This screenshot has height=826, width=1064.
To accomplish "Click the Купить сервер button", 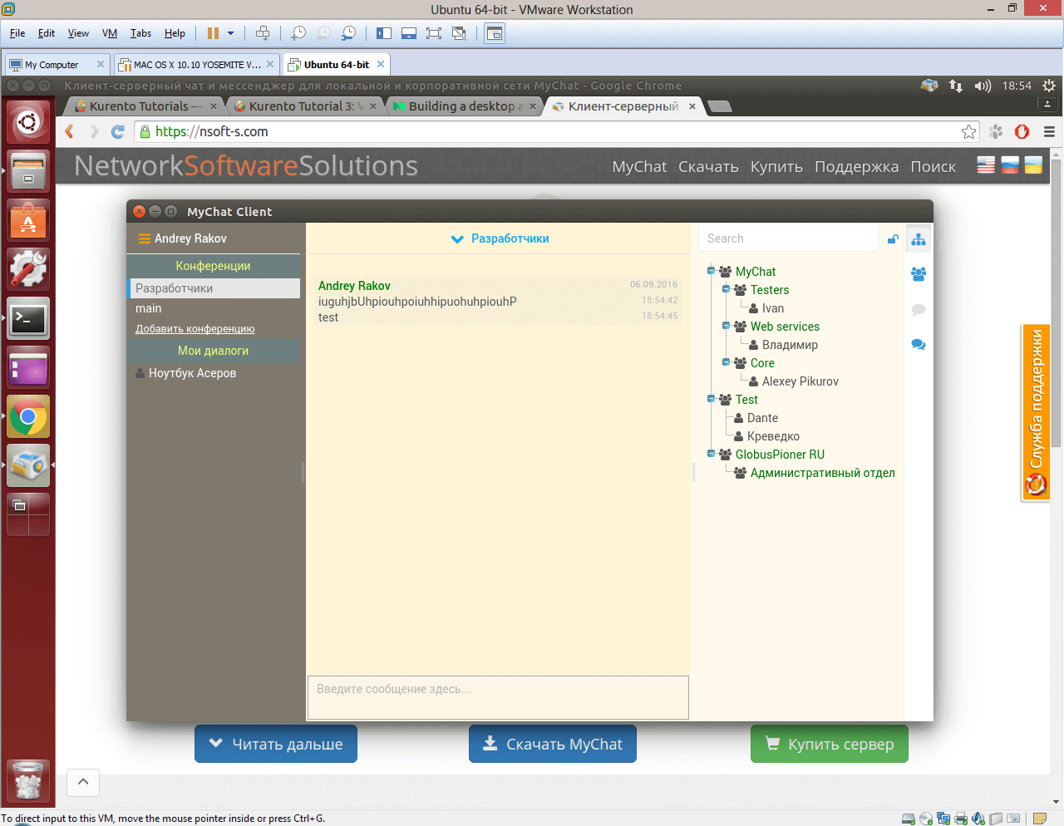I will pyautogui.click(x=830, y=744).
